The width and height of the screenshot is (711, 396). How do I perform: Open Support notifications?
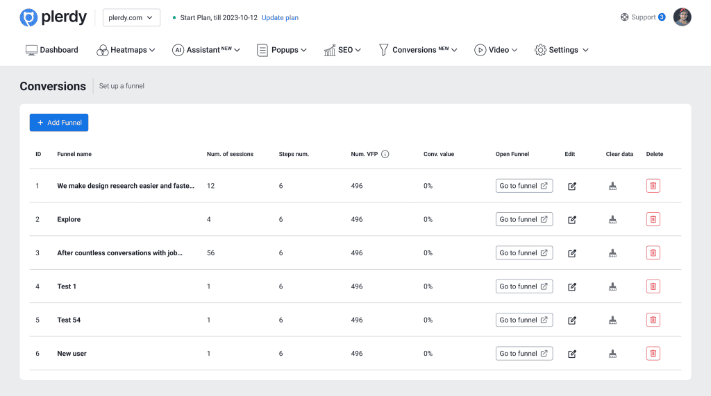(643, 17)
